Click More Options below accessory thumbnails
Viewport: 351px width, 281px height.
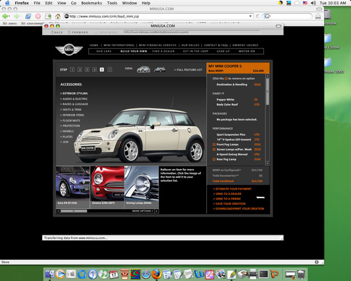(x=142, y=211)
